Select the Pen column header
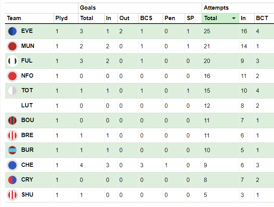 170,18
